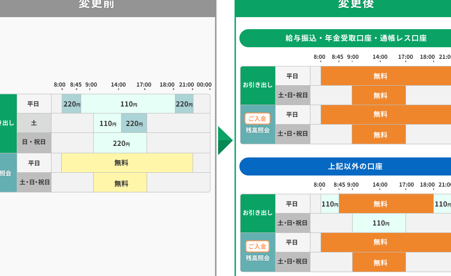Viewport: 451px width, 276px height.
Task: Click the weekday 110円 cell in the 変更前 table
Action: pyautogui.click(x=128, y=104)
